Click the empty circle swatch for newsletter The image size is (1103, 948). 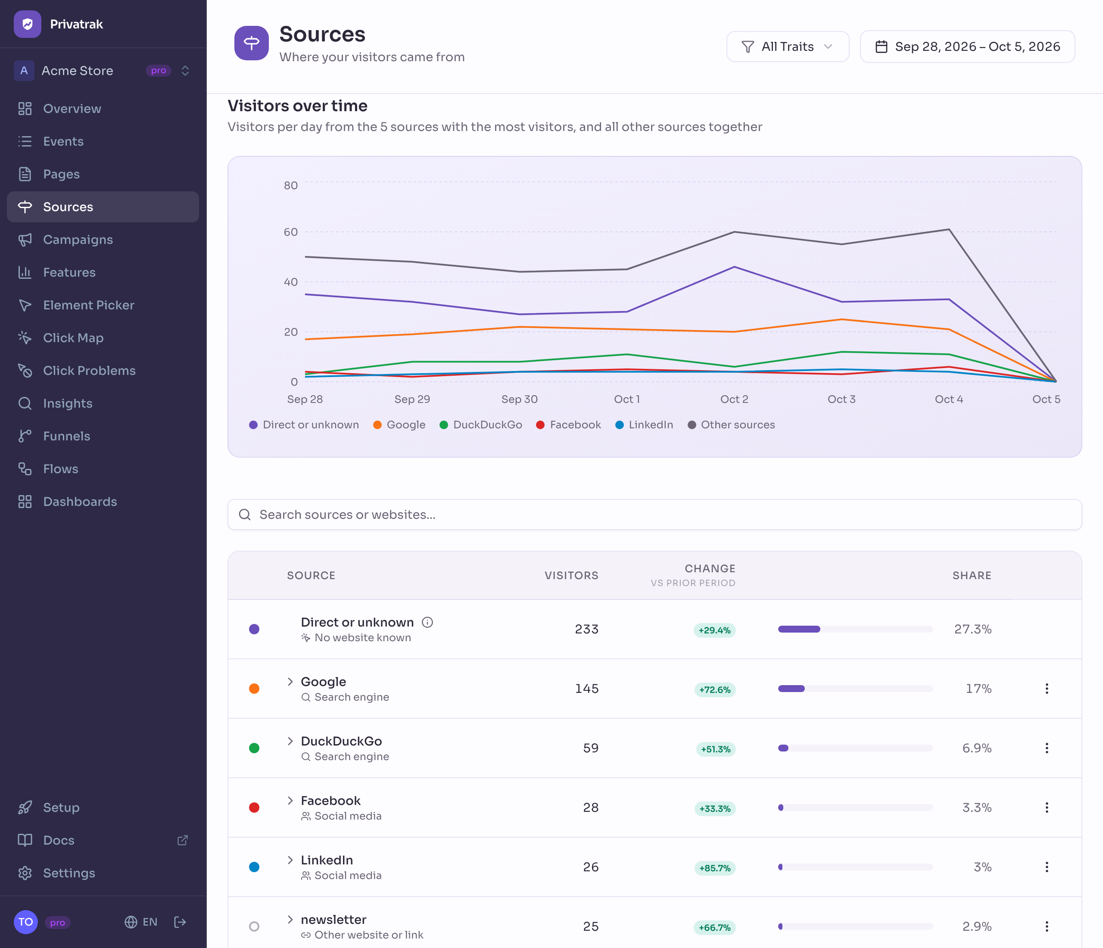[x=255, y=927]
